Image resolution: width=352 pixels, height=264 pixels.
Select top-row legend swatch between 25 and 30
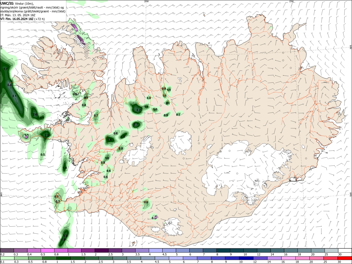pyautogui.click(x=331, y=251)
